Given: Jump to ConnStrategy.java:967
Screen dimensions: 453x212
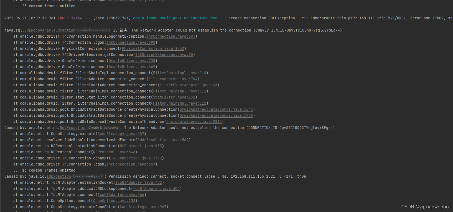Looking at the screenshot, I should (143, 207).
